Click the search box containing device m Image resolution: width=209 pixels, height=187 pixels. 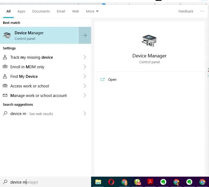click(46, 182)
